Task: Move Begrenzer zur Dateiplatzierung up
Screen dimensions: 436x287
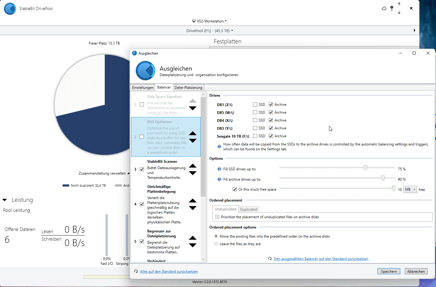Action: coord(193,238)
